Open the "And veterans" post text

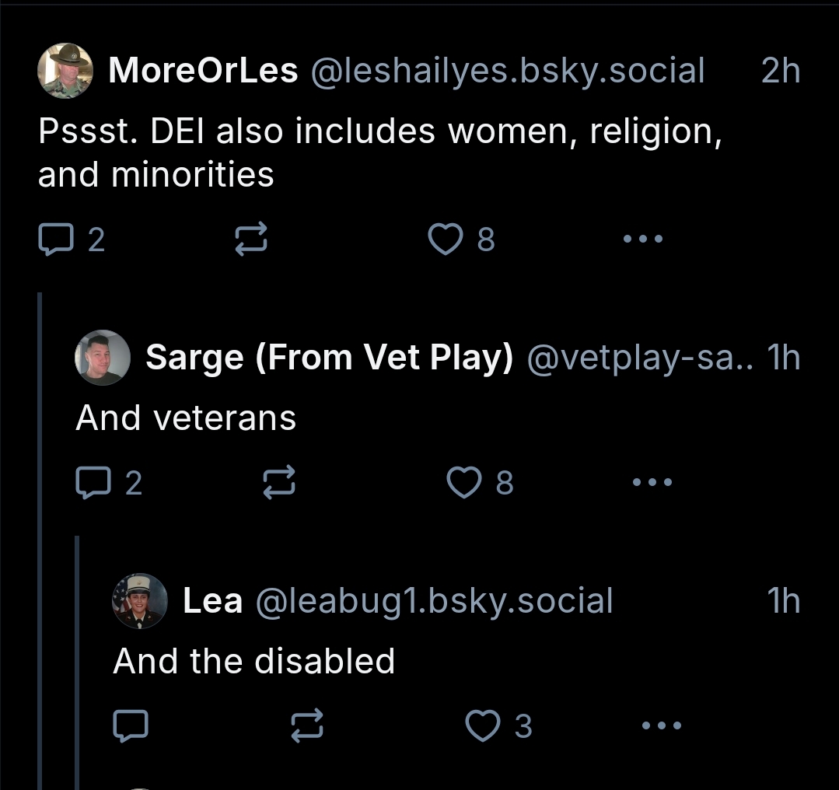click(186, 418)
